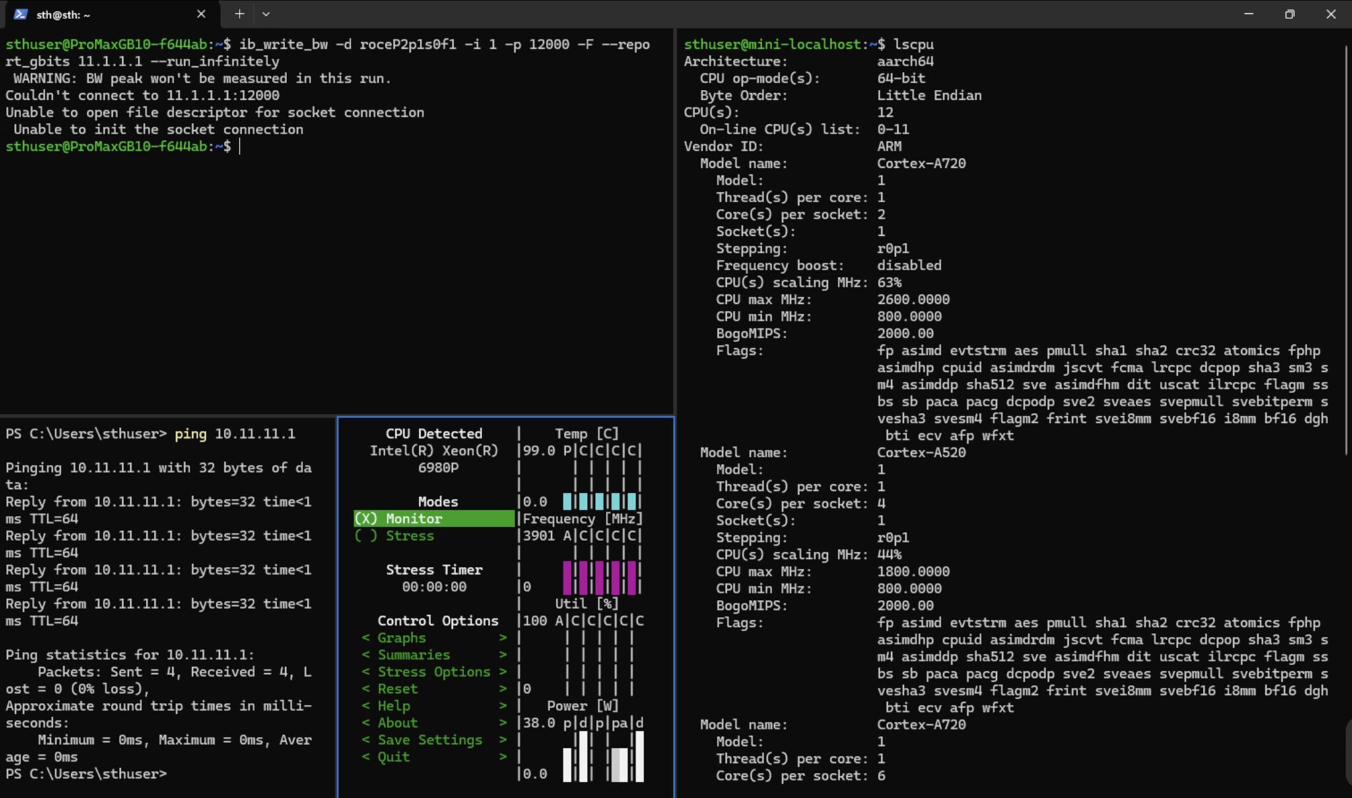Toggle s-tui from Monitor to Stress mode
Viewport: 1352px width, 798px height.
click(399, 536)
